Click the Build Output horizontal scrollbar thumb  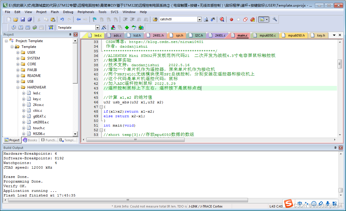(128, 200)
